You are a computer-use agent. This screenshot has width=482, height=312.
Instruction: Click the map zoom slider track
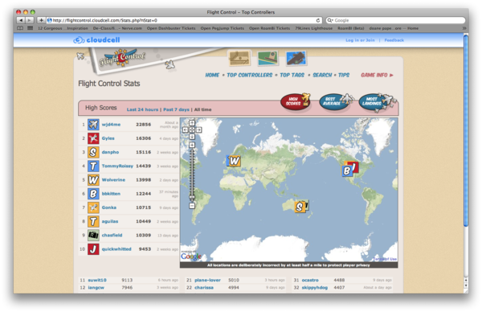(192, 174)
